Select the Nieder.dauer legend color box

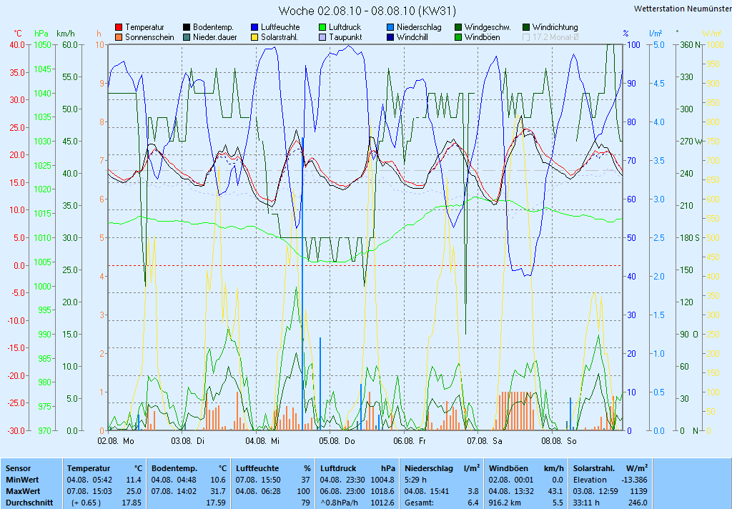click(x=187, y=37)
